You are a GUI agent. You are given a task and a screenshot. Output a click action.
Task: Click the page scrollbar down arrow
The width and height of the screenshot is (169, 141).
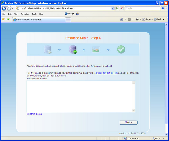[x=166, y=134]
